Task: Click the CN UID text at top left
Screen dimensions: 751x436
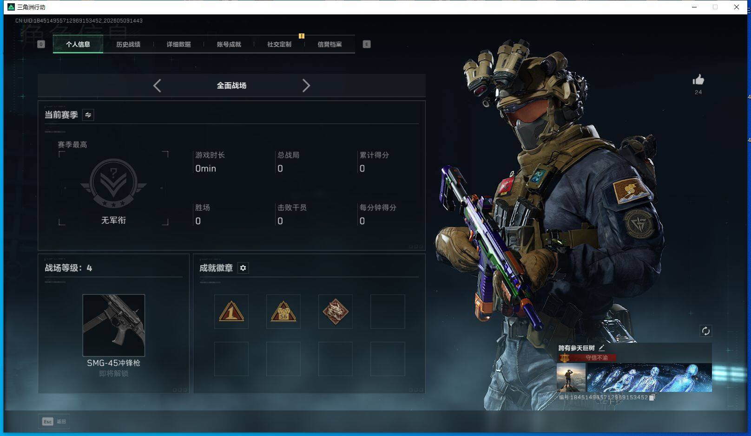Action: [x=79, y=20]
